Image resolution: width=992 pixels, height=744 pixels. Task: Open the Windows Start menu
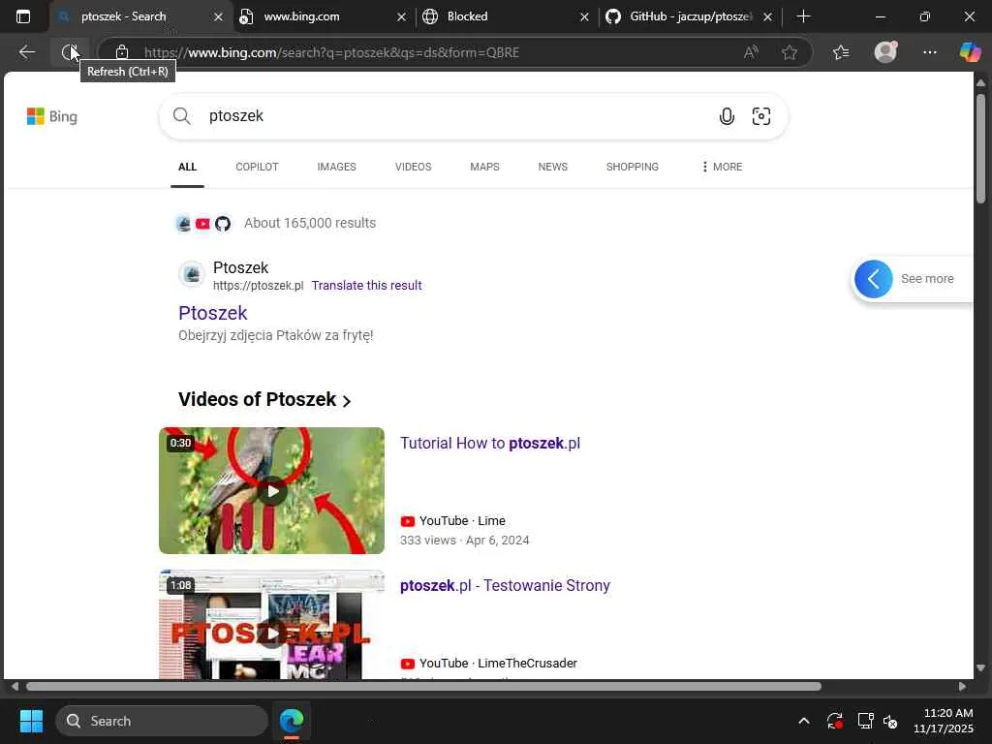pyautogui.click(x=31, y=721)
